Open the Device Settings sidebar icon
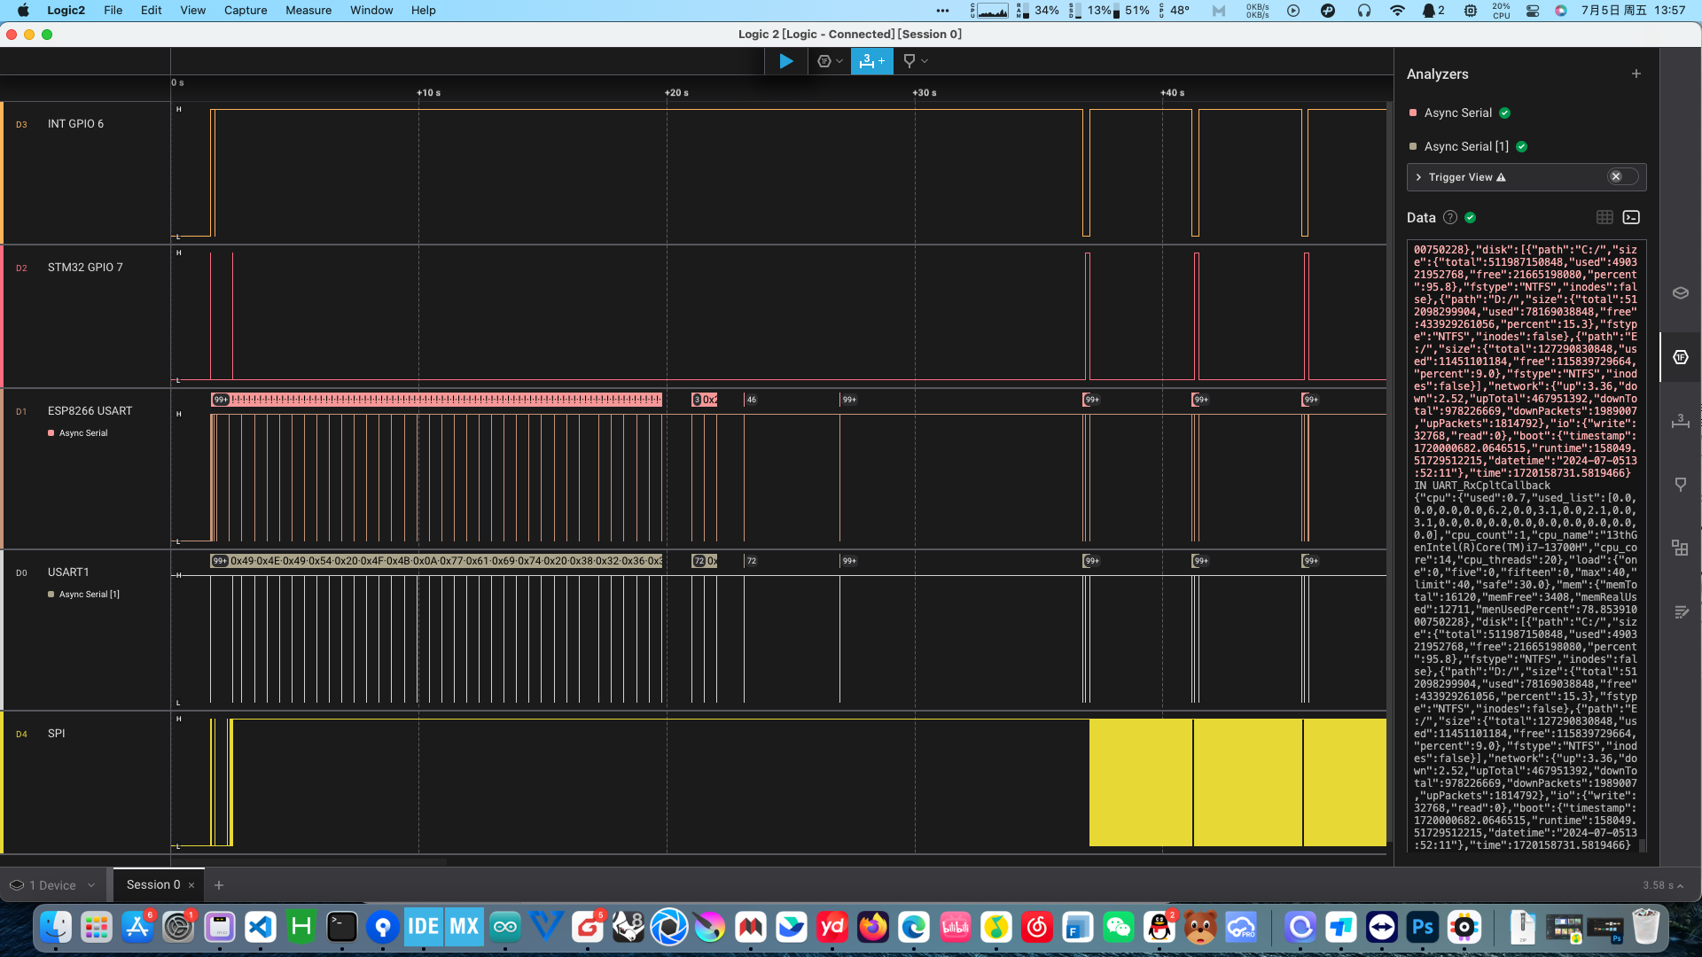 1680,293
